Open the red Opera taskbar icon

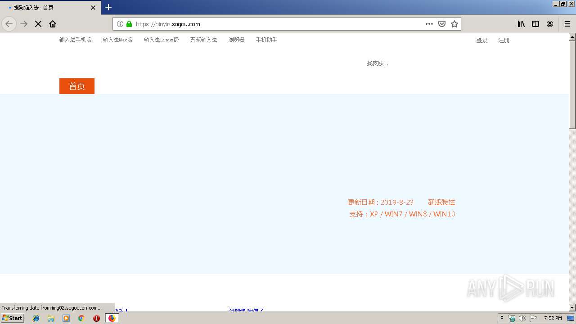[x=96, y=318]
